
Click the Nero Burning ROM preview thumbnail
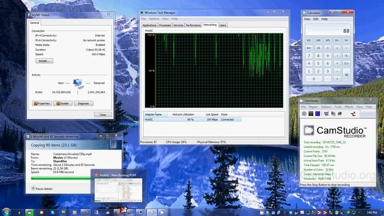pos(119,190)
